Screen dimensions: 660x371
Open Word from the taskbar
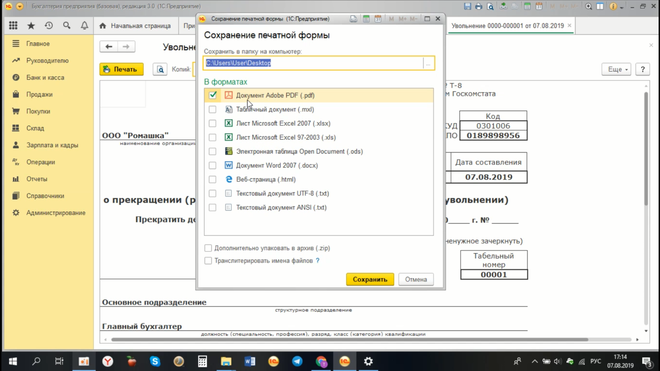click(250, 361)
